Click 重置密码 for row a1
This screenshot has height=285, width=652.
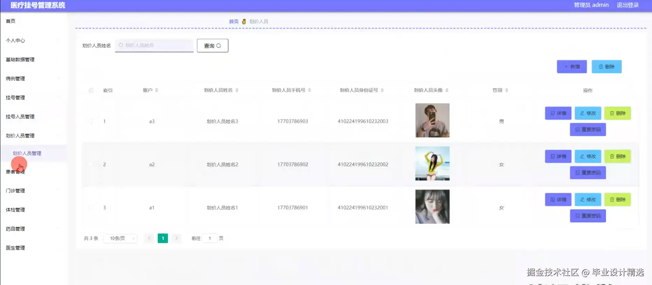(x=588, y=216)
